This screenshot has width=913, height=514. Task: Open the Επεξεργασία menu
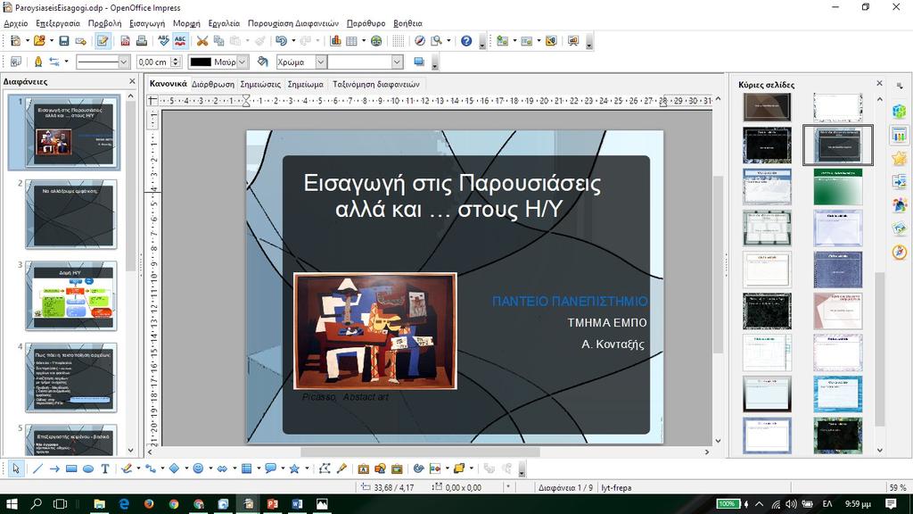pos(58,23)
